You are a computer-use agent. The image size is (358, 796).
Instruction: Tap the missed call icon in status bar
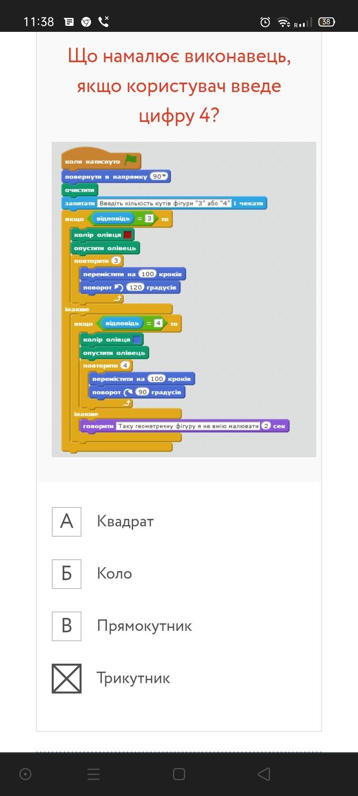click(x=104, y=21)
